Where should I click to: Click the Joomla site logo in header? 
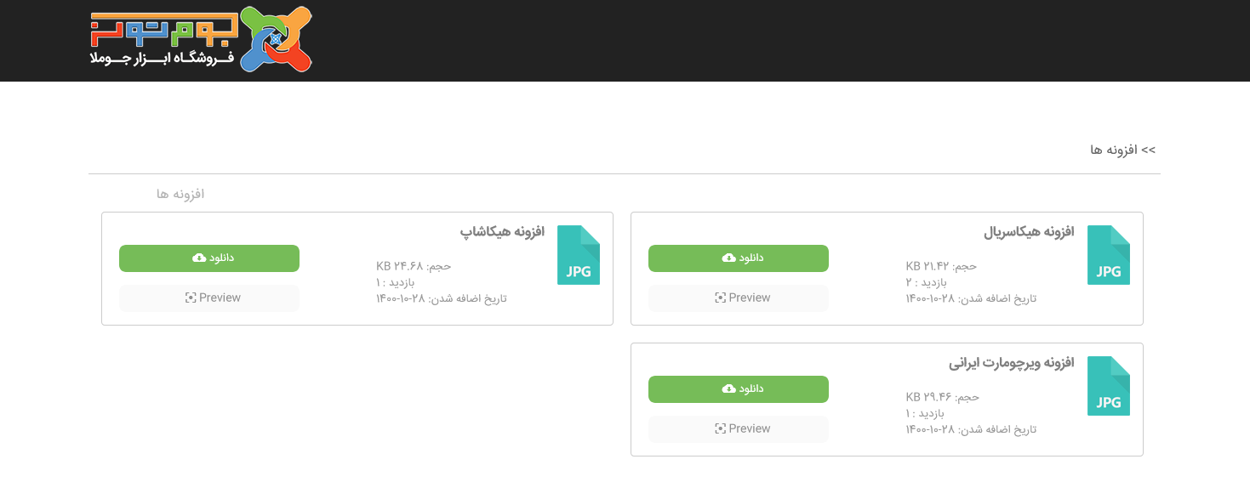[x=202, y=39]
